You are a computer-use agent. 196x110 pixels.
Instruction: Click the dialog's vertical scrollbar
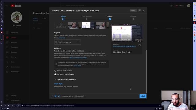146,71
